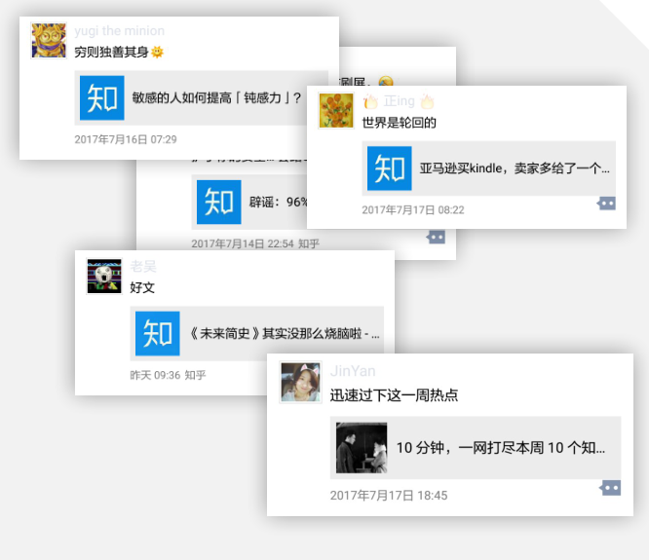Image resolution: width=649 pixels, height=560 pixels.
Task: Click JinYan's profile avatar
Action: [300, 382]
